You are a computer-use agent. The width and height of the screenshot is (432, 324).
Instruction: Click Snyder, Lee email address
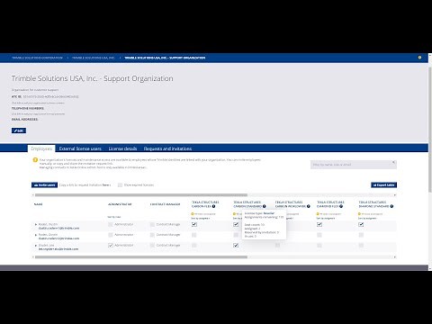tap(58, 249)
